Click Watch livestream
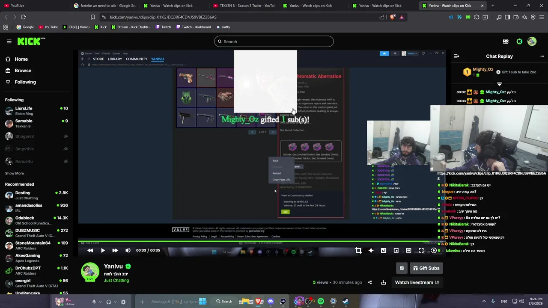 [417, 282]
